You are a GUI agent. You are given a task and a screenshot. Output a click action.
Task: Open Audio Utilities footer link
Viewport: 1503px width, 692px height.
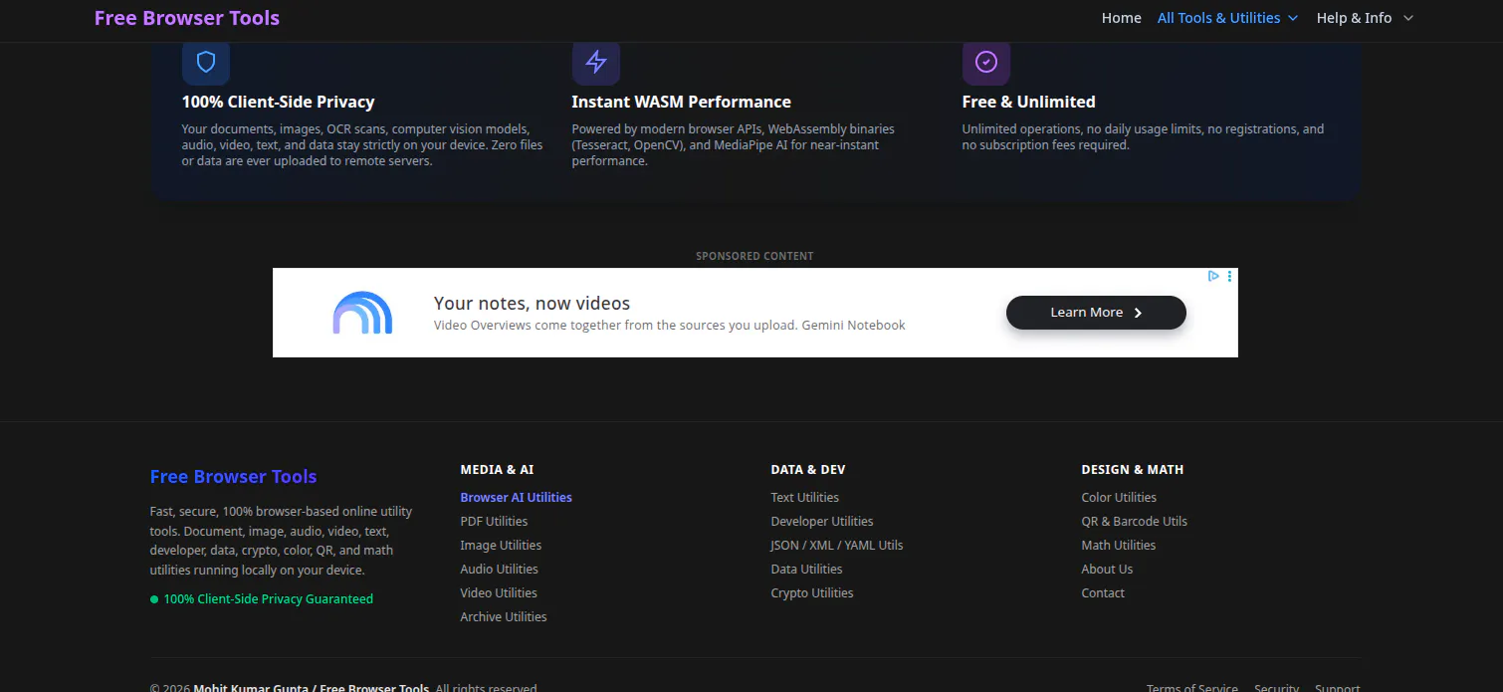pyautogui.click(x=499, y=570)
